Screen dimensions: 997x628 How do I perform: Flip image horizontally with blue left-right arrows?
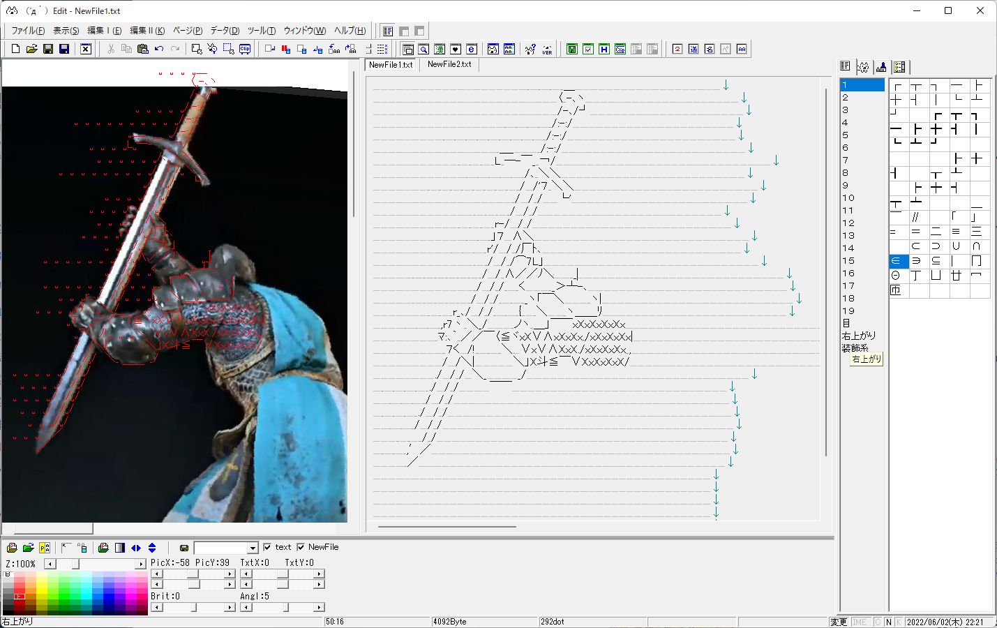pyautogui.click(x=136, y=548)
